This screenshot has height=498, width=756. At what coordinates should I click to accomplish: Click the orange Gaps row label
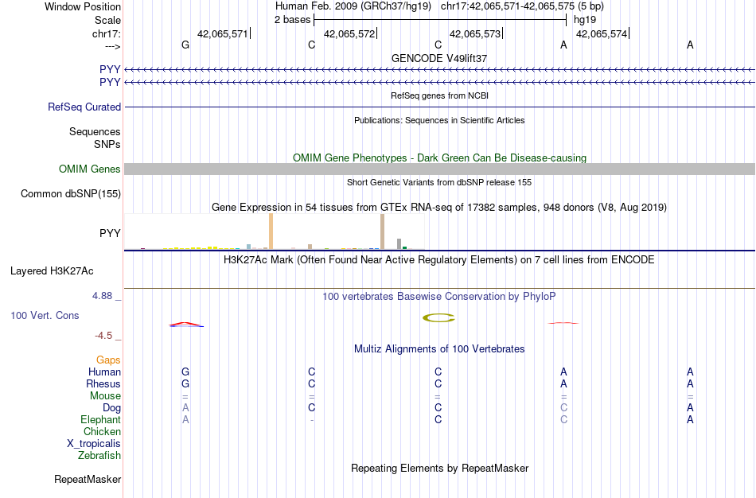[108, 360]
